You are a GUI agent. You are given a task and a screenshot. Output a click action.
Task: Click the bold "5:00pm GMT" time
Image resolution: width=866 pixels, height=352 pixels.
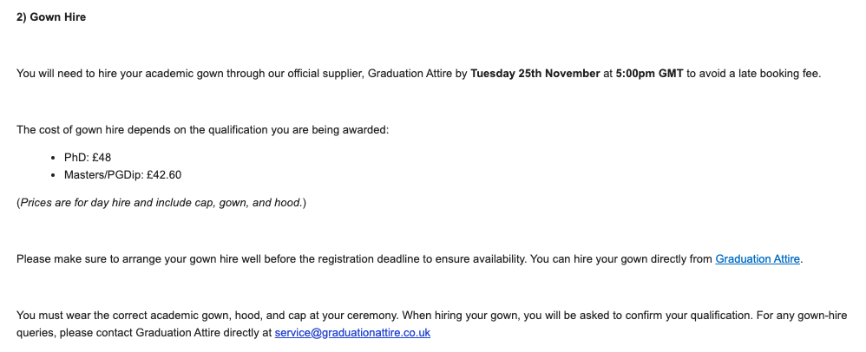[649, 74]
